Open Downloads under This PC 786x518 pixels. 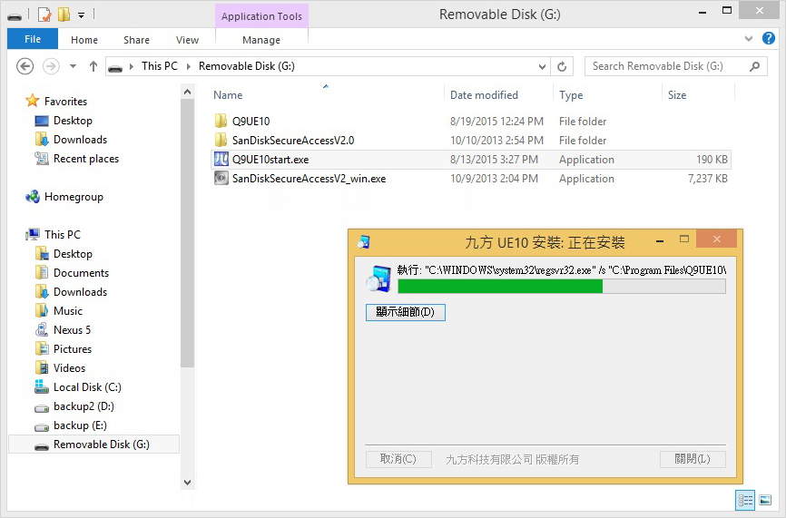[x=80, y=291]
